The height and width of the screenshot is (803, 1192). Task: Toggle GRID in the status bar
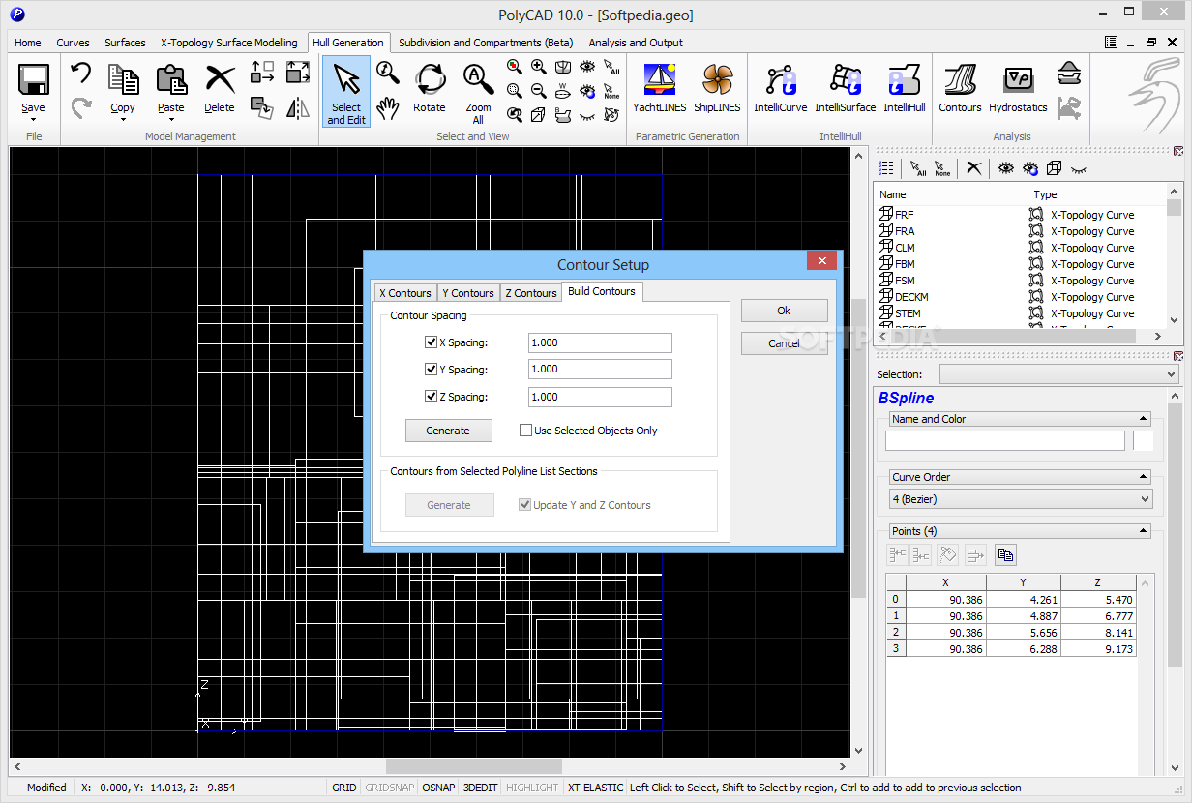(x=344, y=788)
